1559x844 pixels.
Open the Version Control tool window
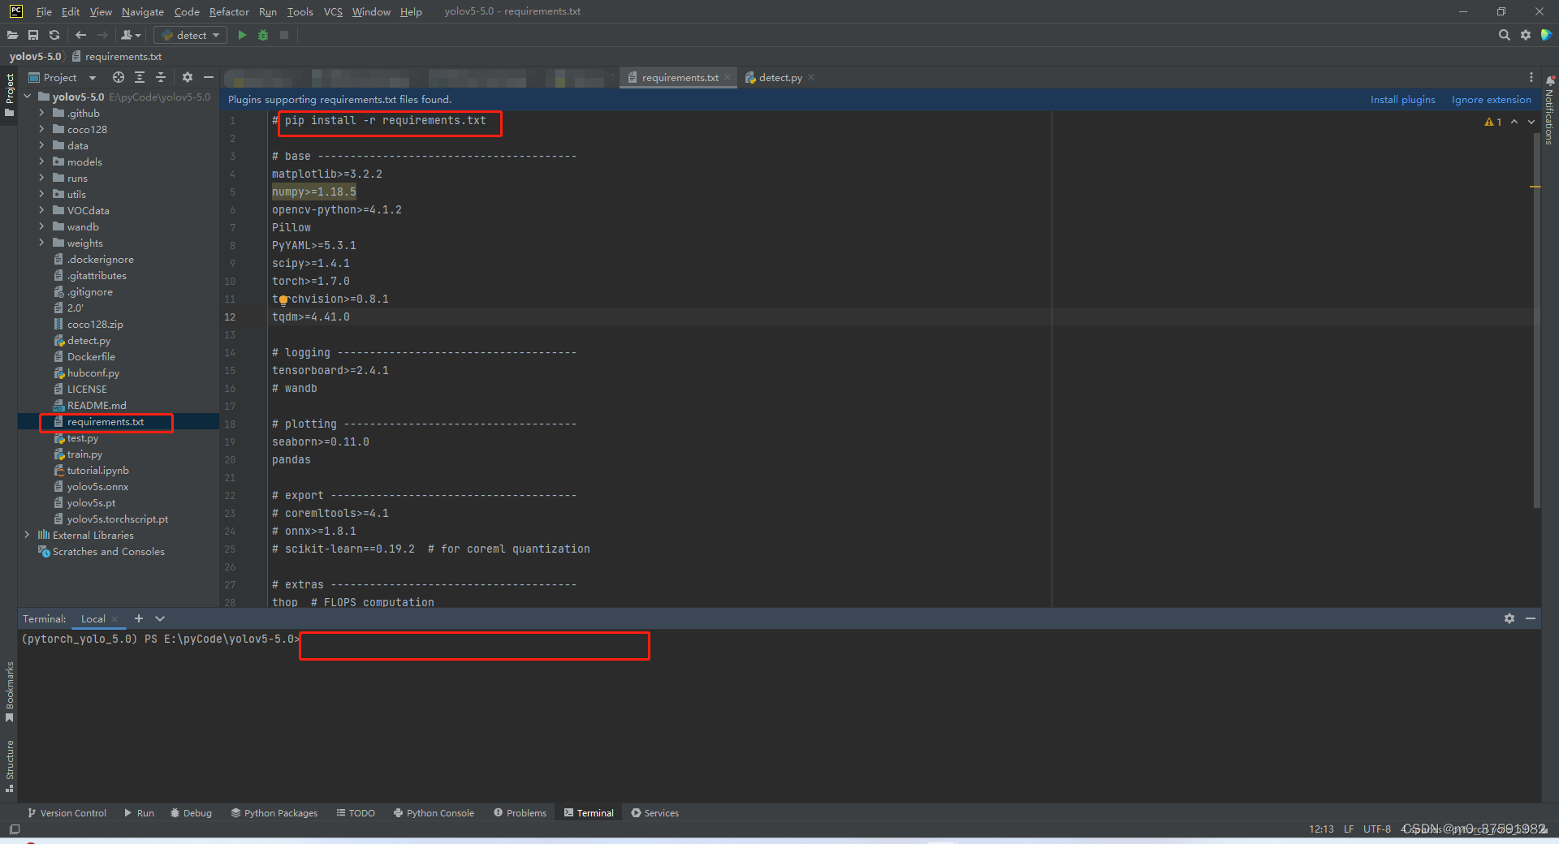coord(67,812)
